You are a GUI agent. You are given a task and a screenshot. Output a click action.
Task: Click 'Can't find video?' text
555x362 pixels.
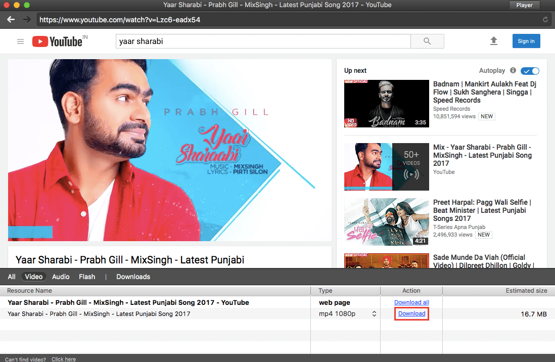(x=25, y=359)
